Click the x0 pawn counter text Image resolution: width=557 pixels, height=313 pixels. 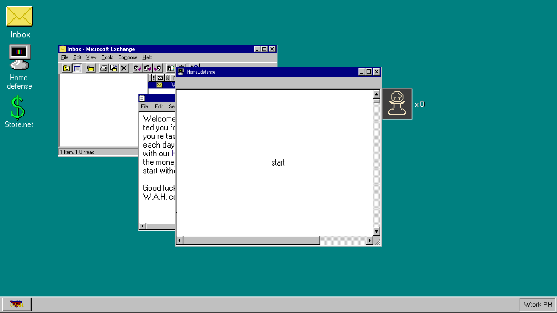(419, 104)
